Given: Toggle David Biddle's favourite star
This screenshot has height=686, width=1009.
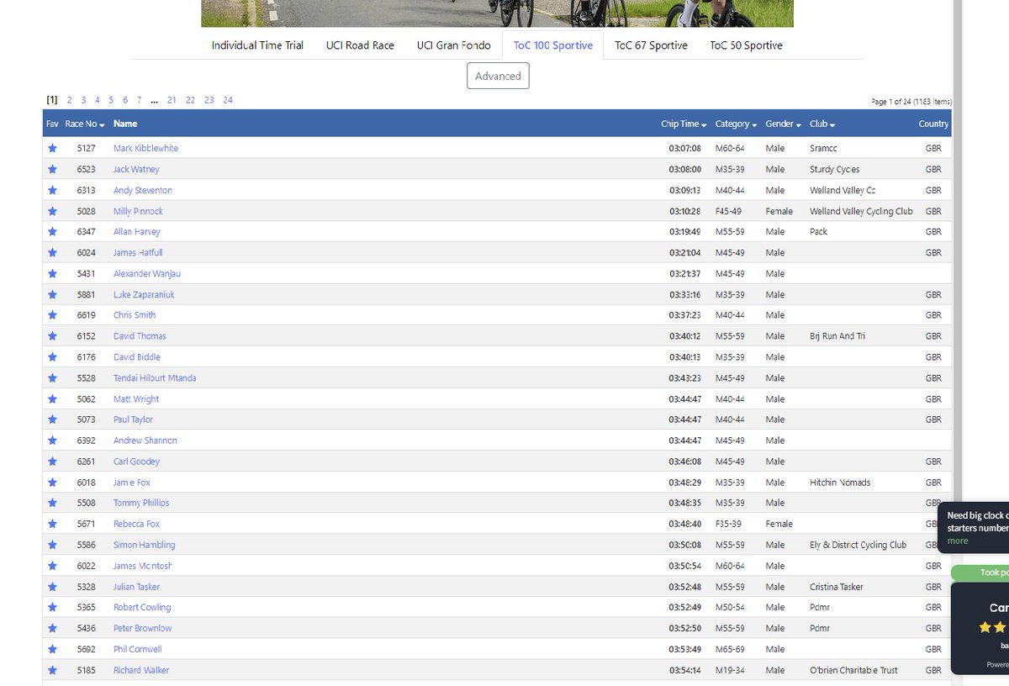Looking at the screenshot, I should 52,356.
